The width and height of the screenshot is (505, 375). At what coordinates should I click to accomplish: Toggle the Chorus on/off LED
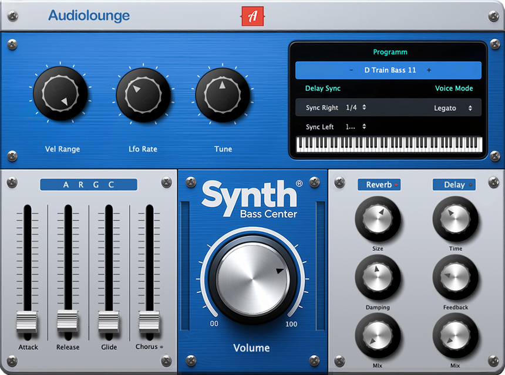(161, 347)
